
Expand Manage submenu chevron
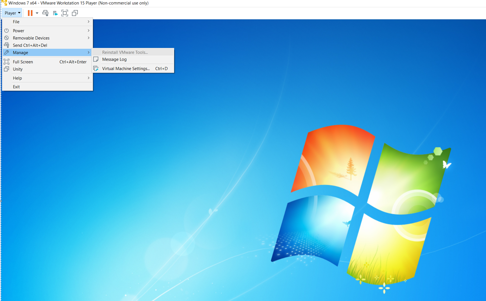pyautogui.click(x=88, y=52)
